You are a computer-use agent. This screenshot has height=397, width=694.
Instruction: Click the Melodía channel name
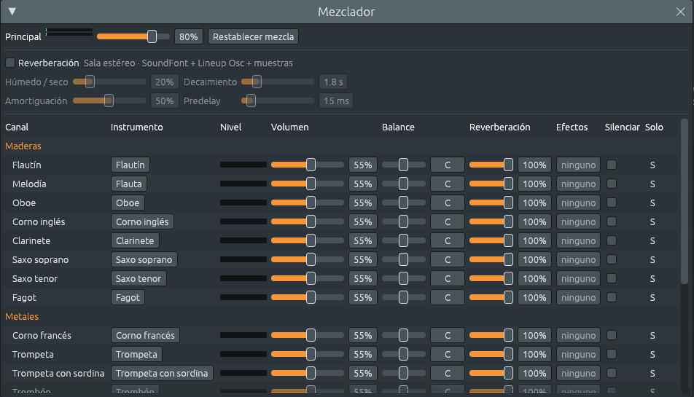coord(29,184)
